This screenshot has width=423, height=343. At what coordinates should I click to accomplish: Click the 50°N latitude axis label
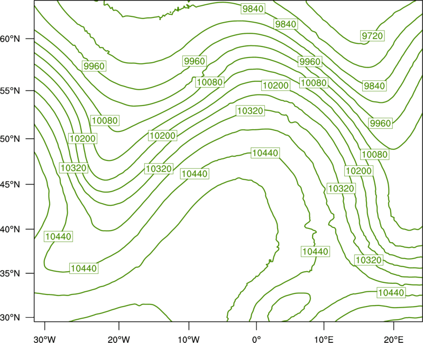tap(10, 139)
